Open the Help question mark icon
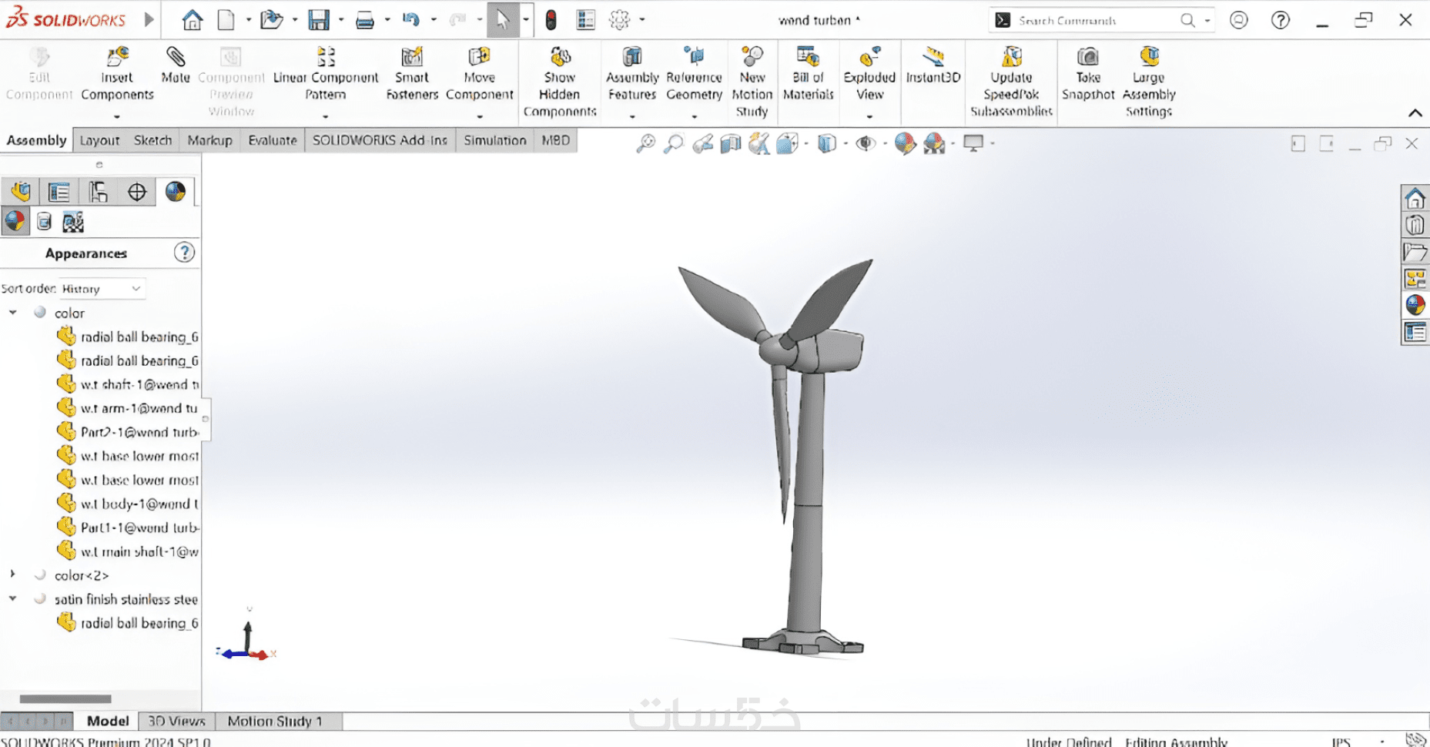 [x=1281, y=20]
